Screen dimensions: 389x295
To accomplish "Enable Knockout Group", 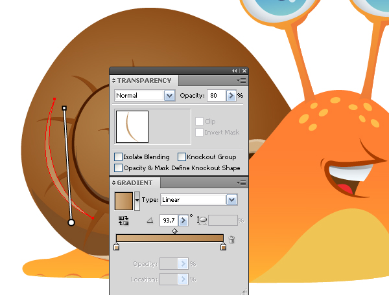I will 182,157.
